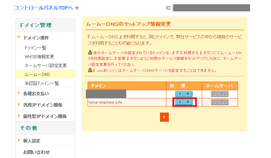
Task: Select page 1 in the pagination
Action: click(164, 117)
